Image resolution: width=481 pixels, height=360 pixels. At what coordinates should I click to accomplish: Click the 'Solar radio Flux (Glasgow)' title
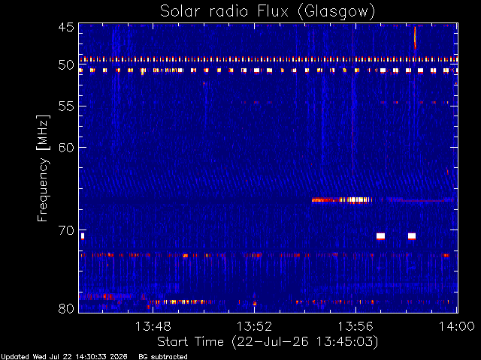268,12
